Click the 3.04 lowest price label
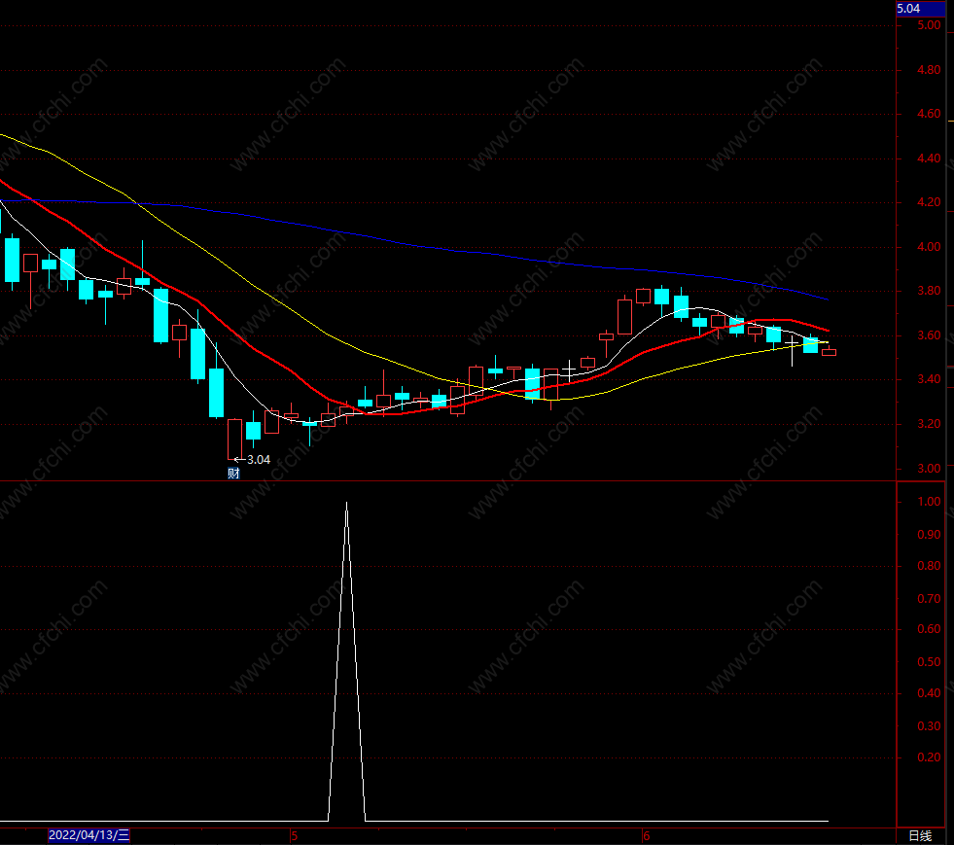 click(x=259, y=460)
